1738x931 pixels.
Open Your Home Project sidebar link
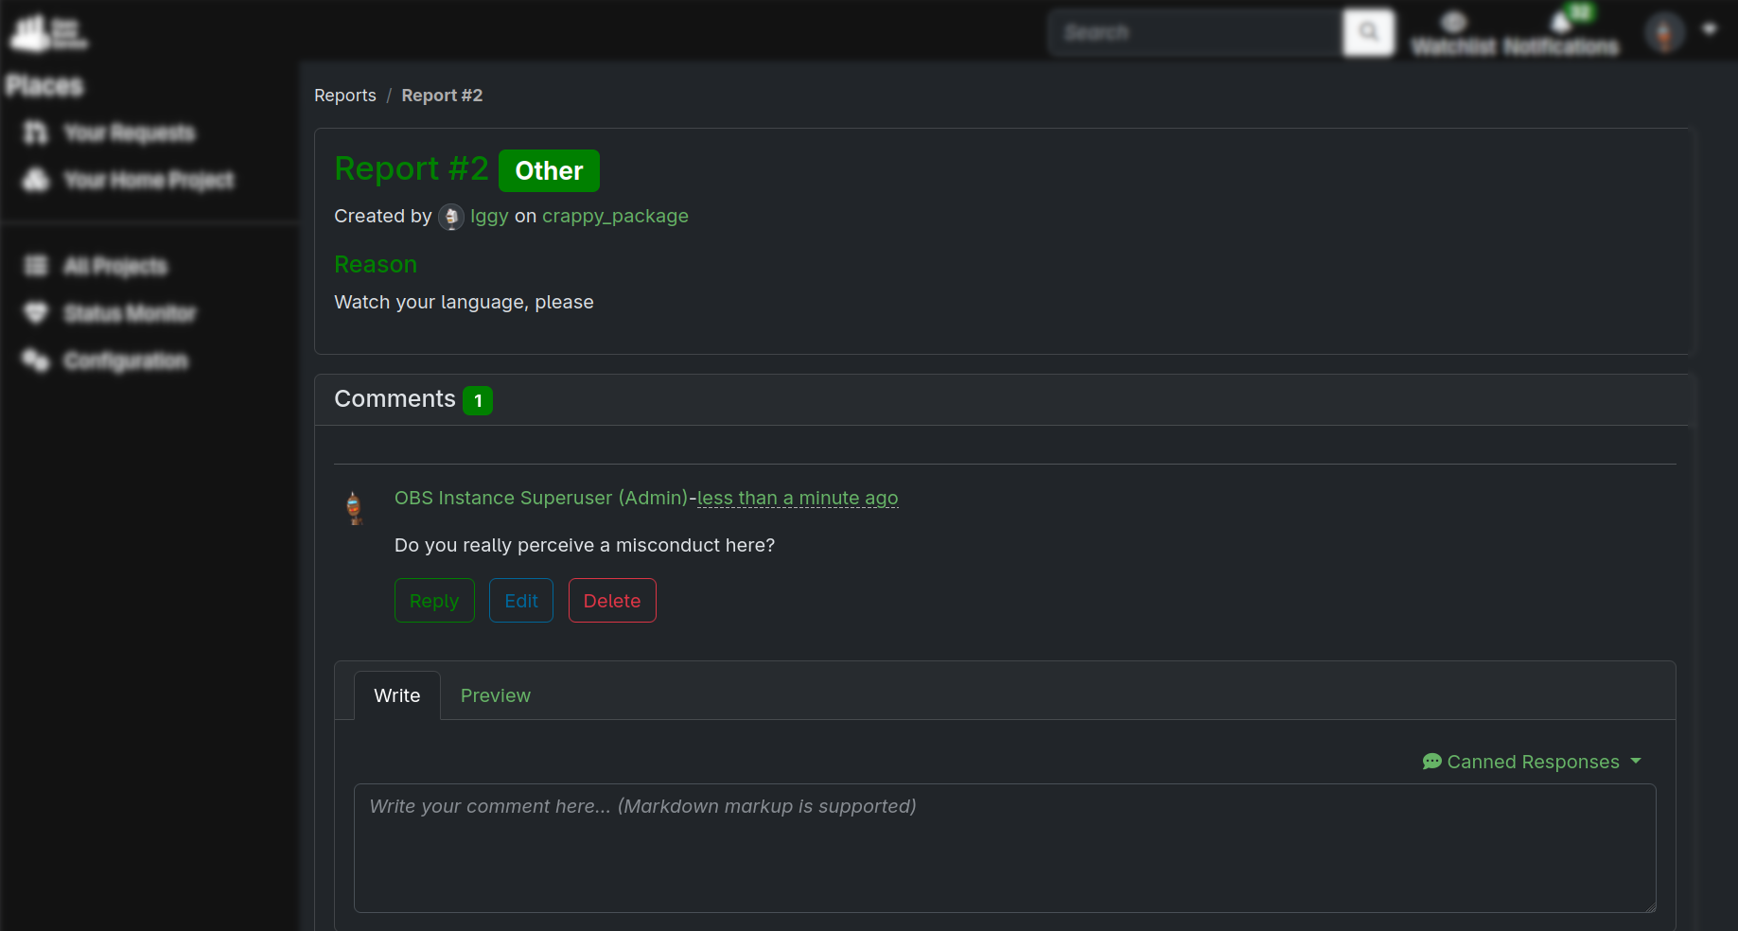pyautogui.click(x=149, y=180)
